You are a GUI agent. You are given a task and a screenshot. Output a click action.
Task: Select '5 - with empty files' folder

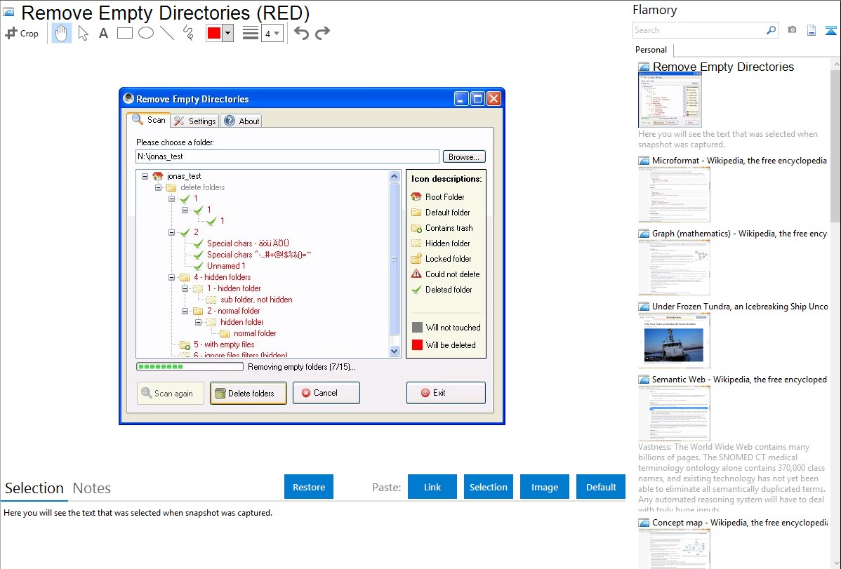pos(224,344)
